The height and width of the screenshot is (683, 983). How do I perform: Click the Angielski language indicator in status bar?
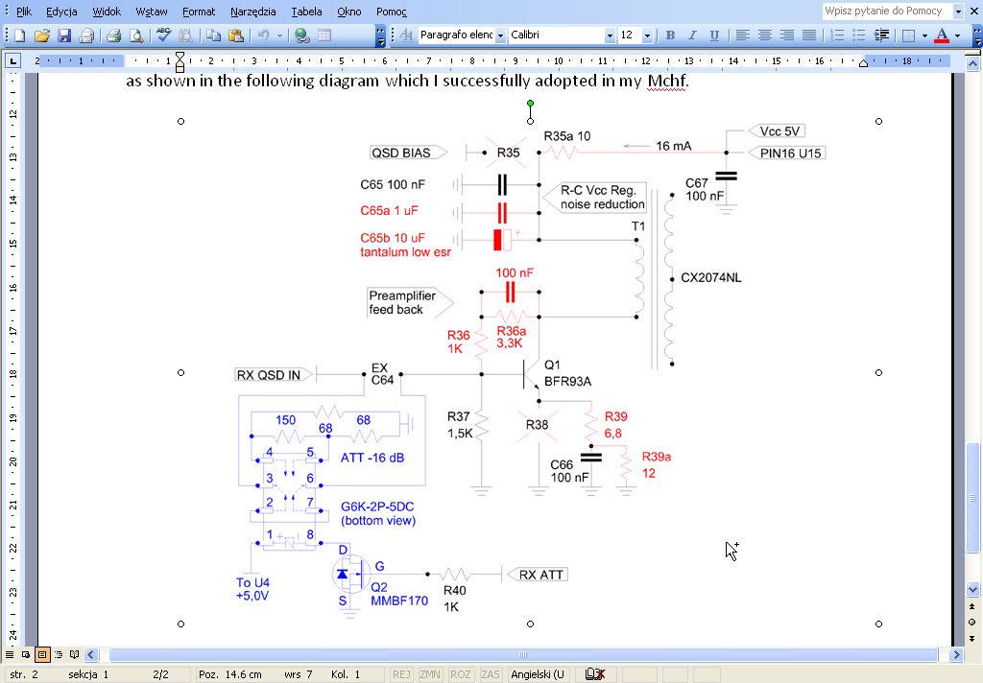click(x=539, y=674)
